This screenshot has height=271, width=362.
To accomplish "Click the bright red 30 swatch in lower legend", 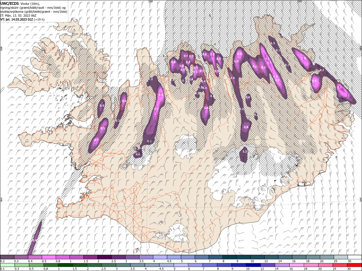I will click(354, 265).
